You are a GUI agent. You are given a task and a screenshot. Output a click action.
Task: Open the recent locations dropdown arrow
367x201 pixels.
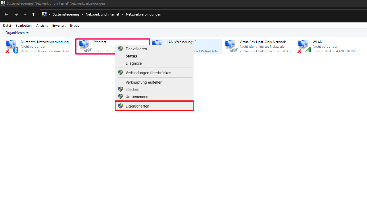(25, 14)
